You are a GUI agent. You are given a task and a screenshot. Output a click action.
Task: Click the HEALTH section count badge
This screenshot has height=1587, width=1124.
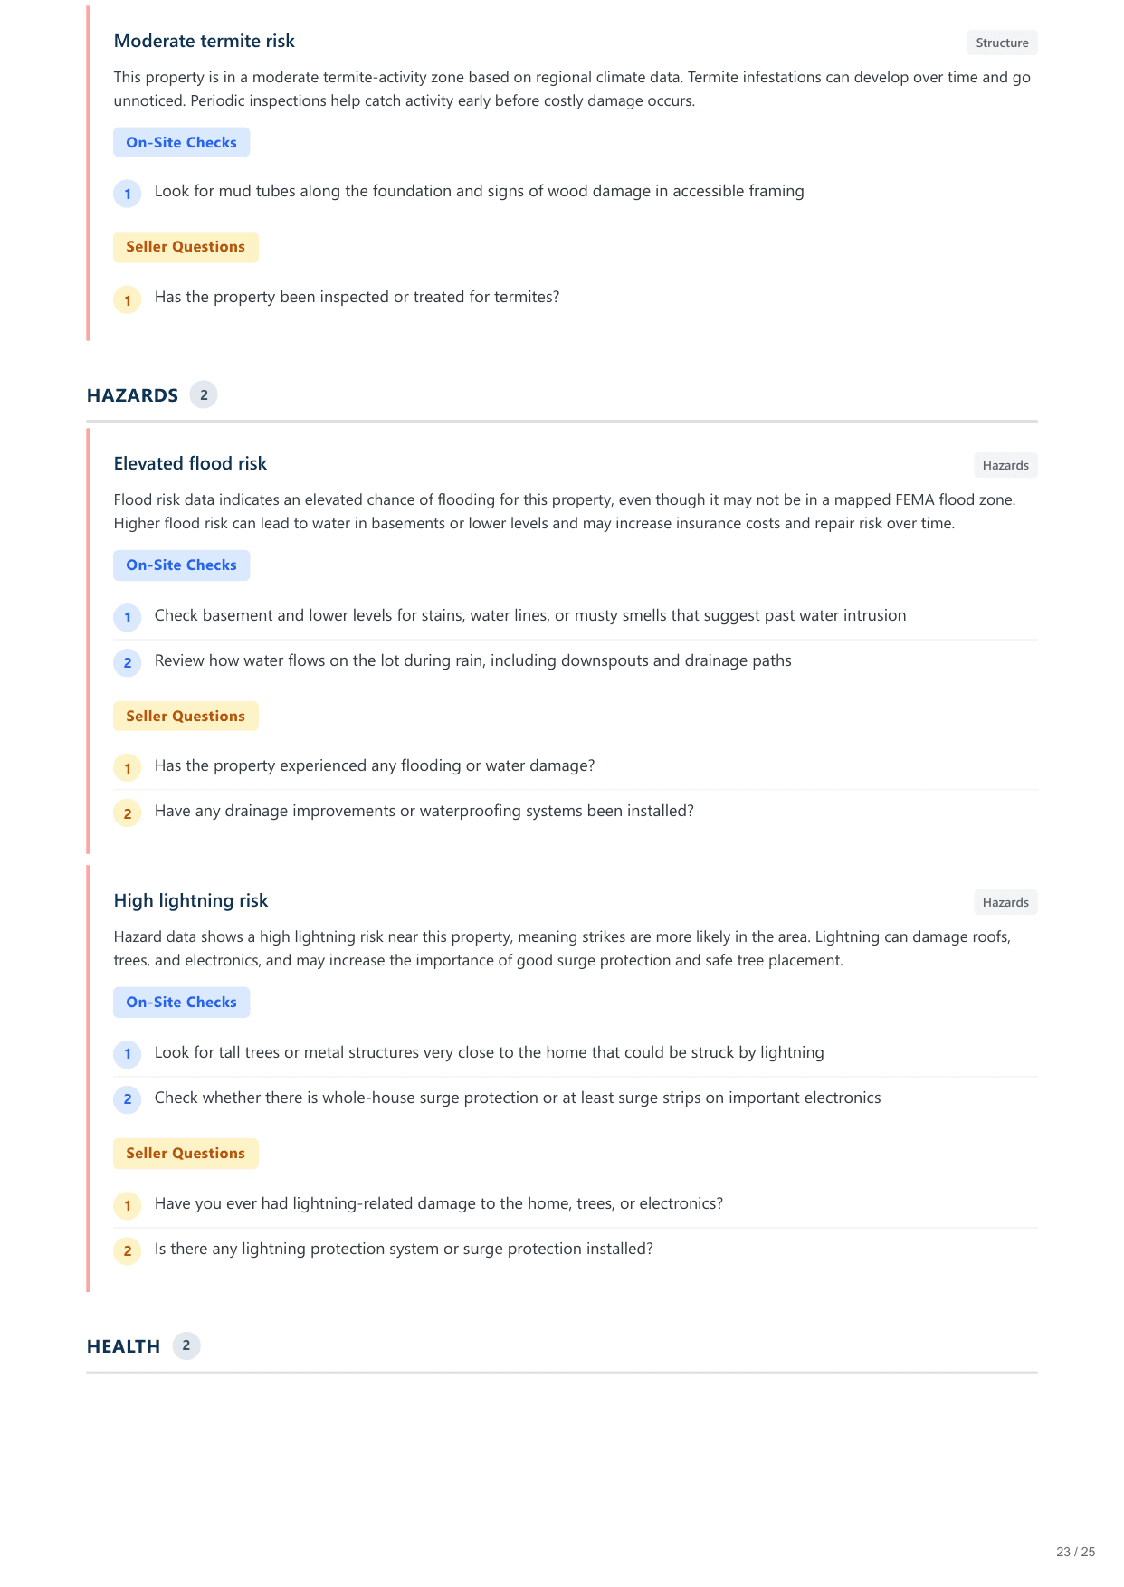coord(186,1345)
